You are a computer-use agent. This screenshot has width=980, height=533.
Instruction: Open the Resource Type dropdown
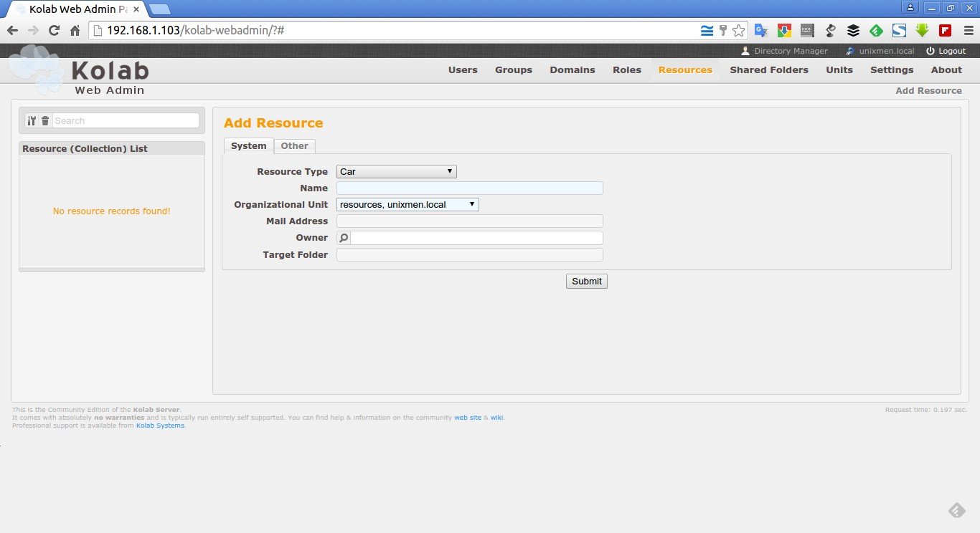point(396,172)
